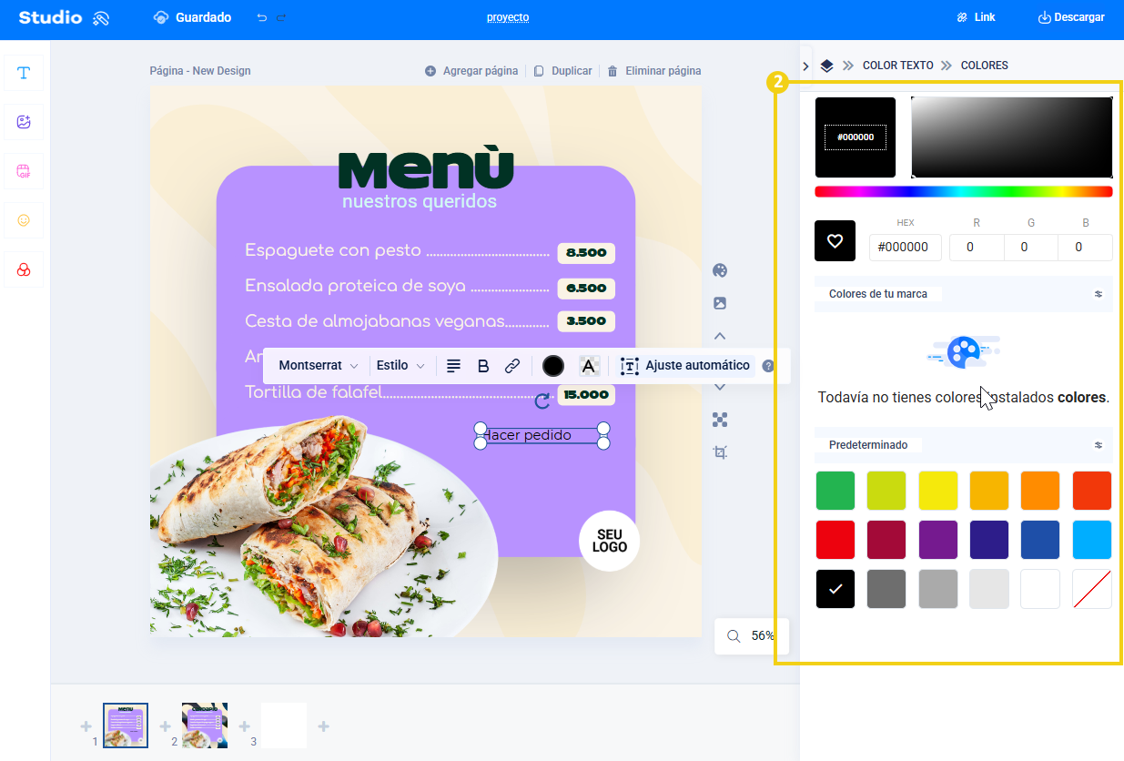This screenshot has width=1124, height=761.
Task: Open the zoom magnifier control
Action: pos(734,636)
